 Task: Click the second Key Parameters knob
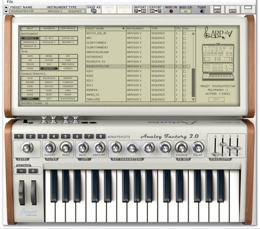click(132, 148)
